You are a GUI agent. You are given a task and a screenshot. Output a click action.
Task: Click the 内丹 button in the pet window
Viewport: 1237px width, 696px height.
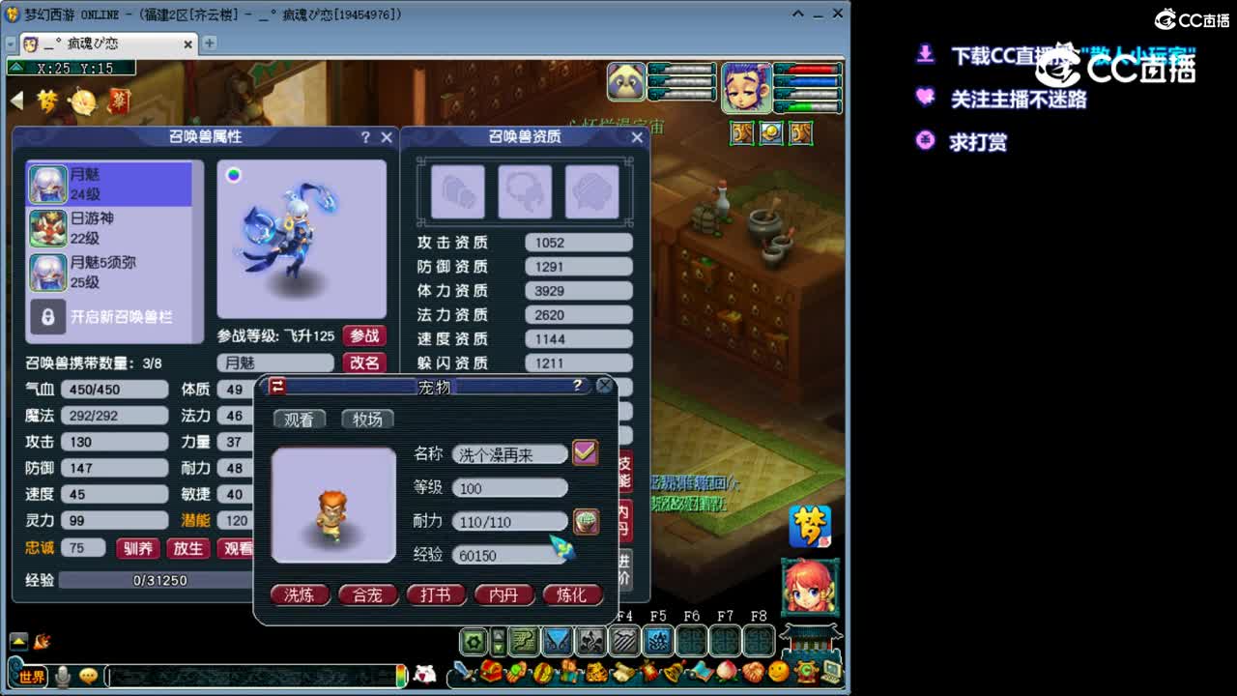(503, 594)
